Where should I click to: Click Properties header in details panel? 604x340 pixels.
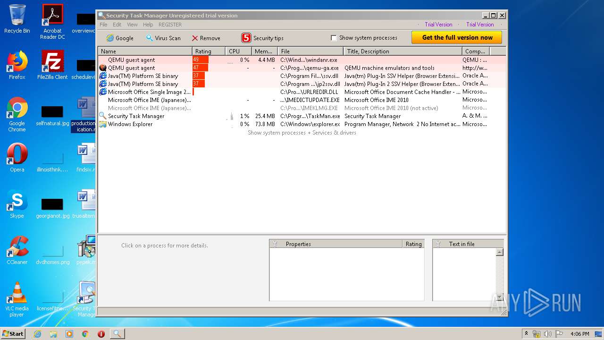click(x=336, y=244)
